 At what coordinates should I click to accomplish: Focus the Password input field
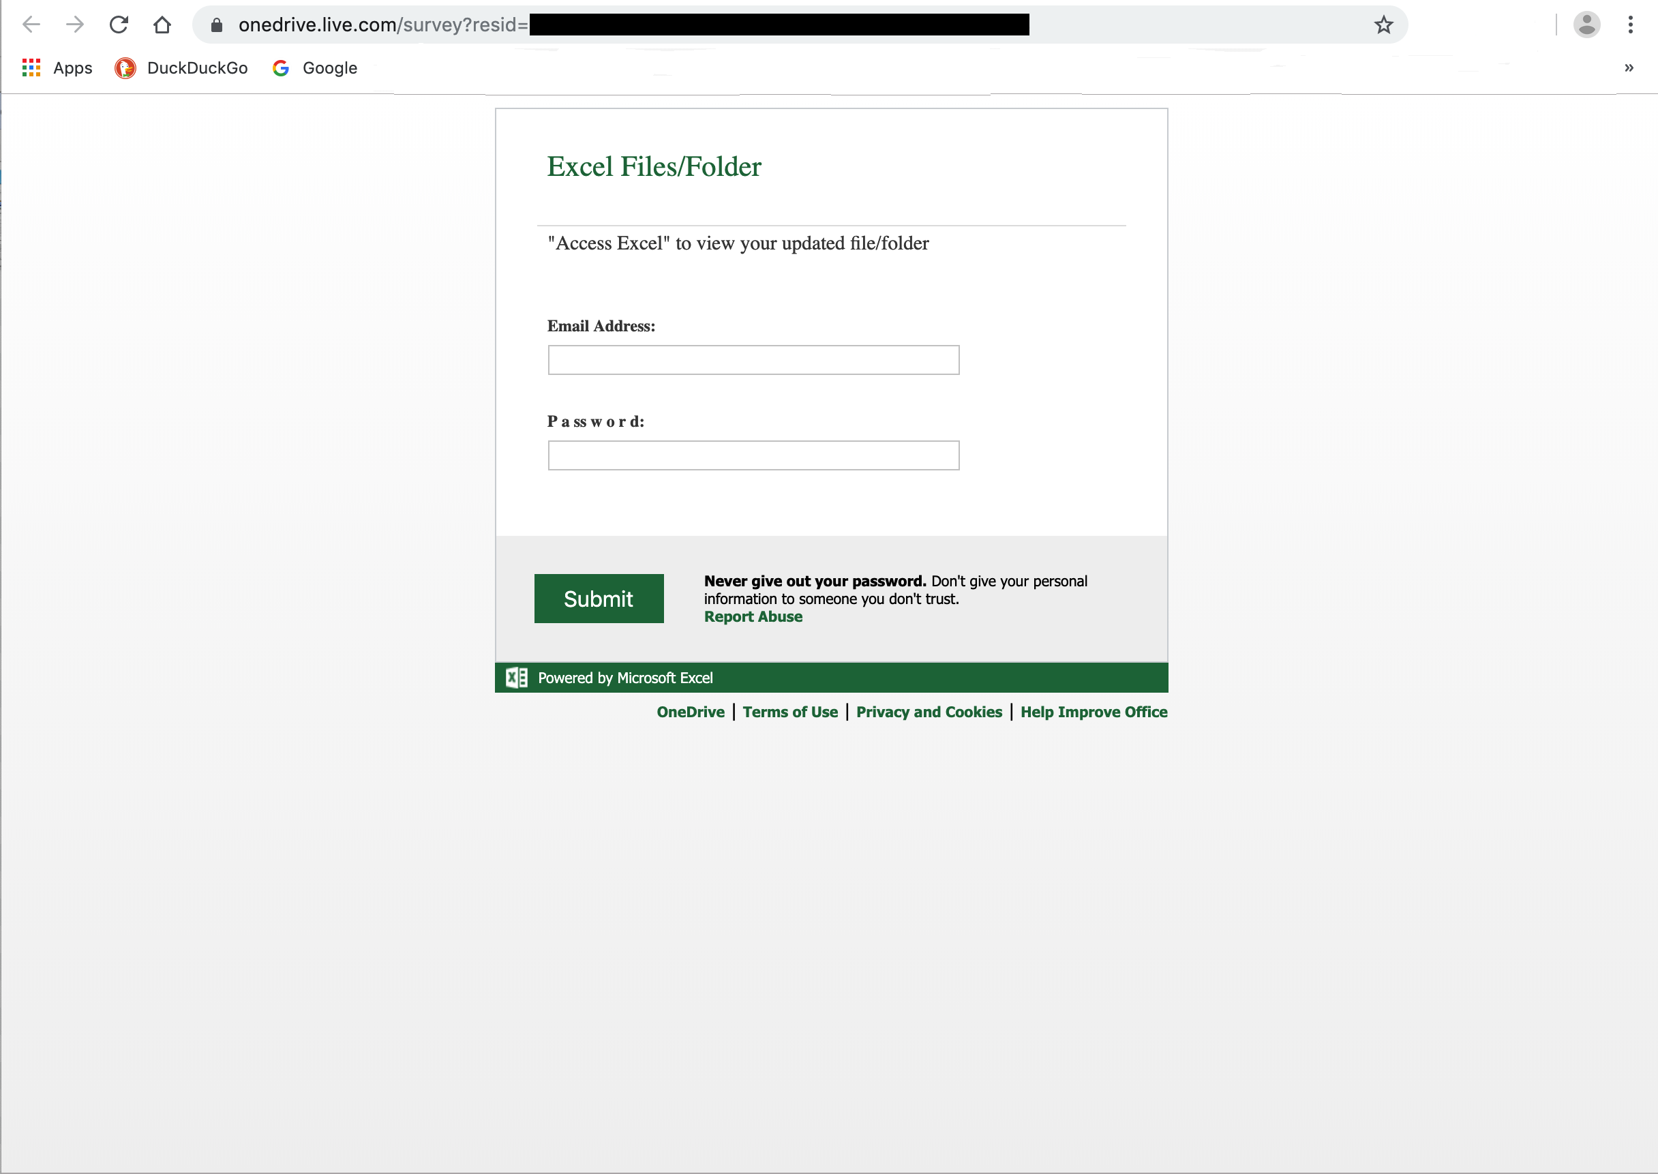point(753,455)
